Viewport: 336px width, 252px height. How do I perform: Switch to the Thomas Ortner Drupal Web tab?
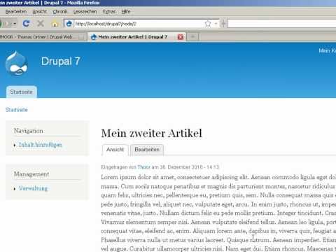coord(42,37)
